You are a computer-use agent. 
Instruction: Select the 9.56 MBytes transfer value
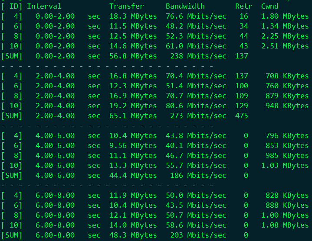click(x=133, y=145)
